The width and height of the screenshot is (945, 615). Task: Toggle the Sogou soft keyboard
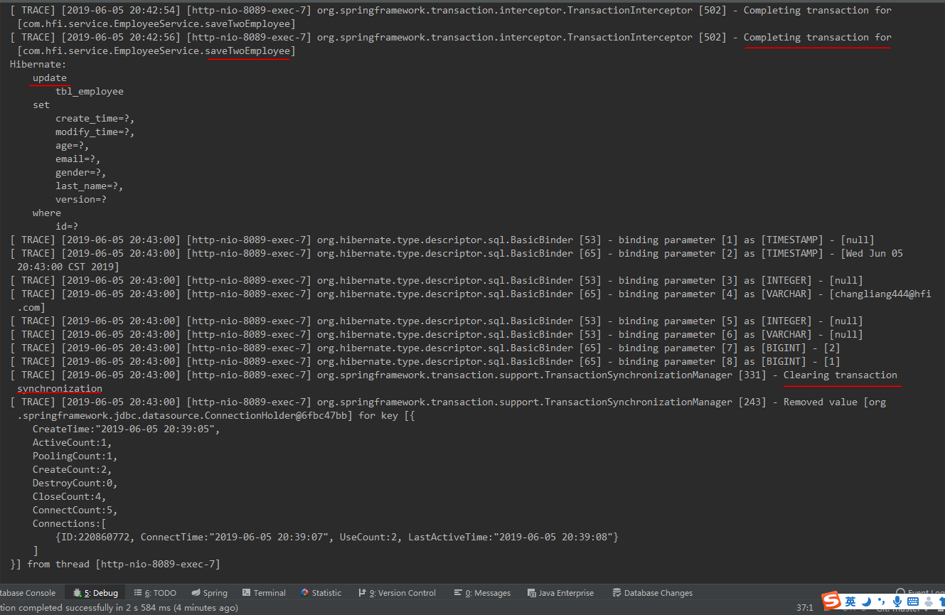click(x=912, y=601)
